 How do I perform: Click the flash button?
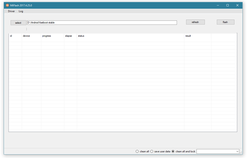(226, 22)
